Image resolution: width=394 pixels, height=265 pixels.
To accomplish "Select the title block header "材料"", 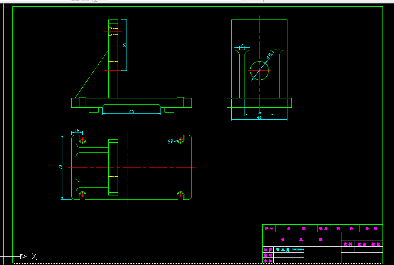I will [344, 229].
